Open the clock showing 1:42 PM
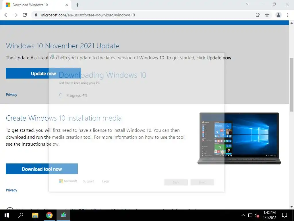This screenshot has width=294, height=221. (269, 215)
